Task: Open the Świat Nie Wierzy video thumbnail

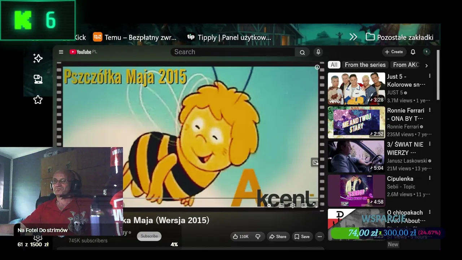Action: [x=356, y=156]
